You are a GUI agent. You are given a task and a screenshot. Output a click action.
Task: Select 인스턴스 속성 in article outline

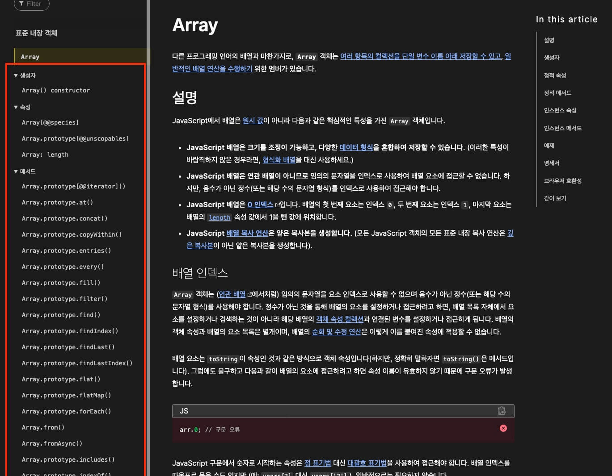coord(560,110)
